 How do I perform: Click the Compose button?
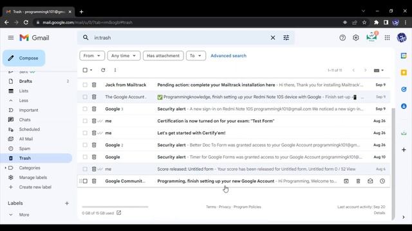pos(24,58)
